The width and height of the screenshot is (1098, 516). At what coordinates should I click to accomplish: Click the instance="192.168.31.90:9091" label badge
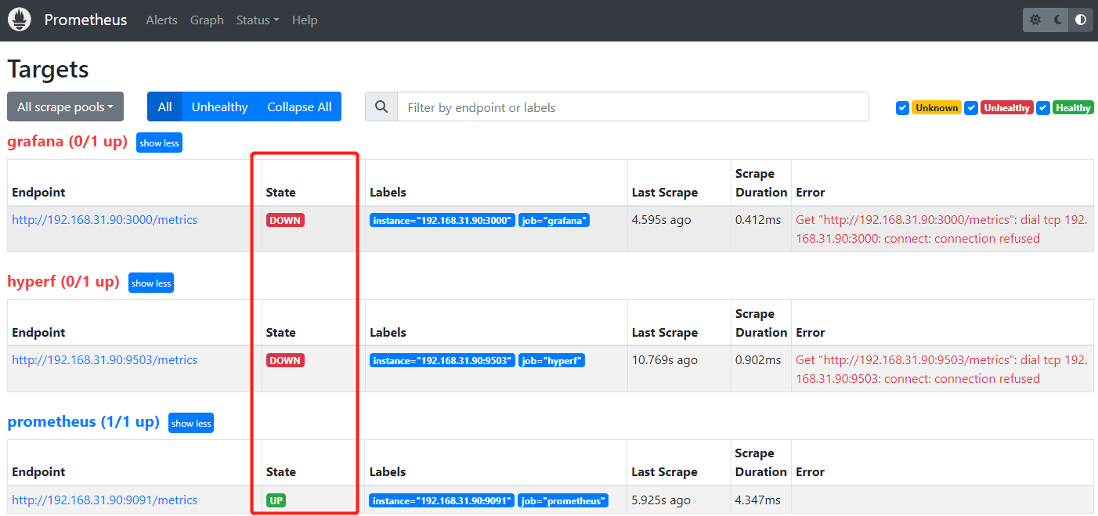(442, 501)
